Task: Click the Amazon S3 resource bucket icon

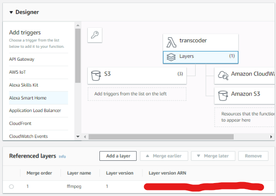Action: tap(223, 95)
